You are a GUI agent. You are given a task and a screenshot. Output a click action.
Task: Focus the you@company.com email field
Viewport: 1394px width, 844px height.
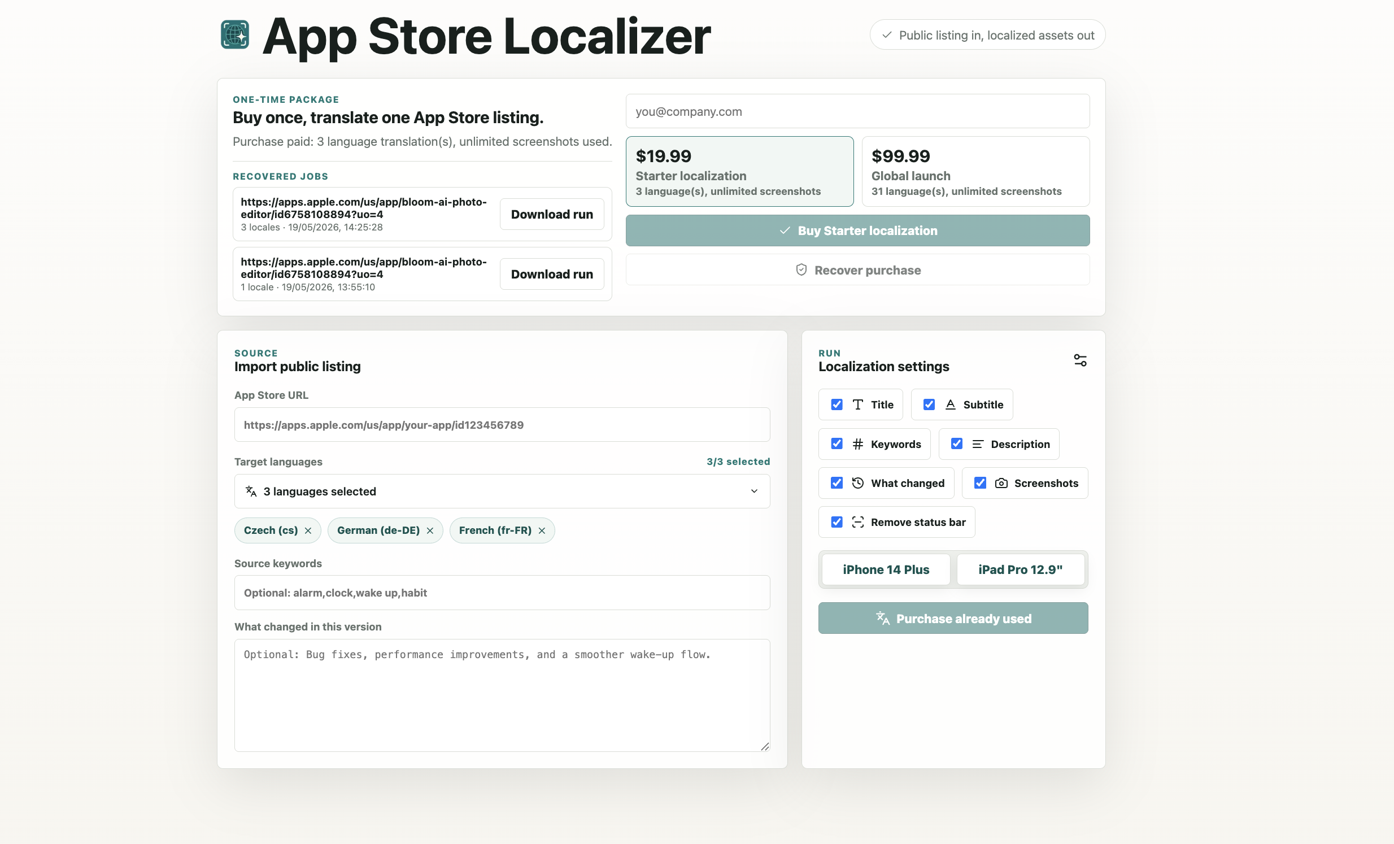(857, 111)
